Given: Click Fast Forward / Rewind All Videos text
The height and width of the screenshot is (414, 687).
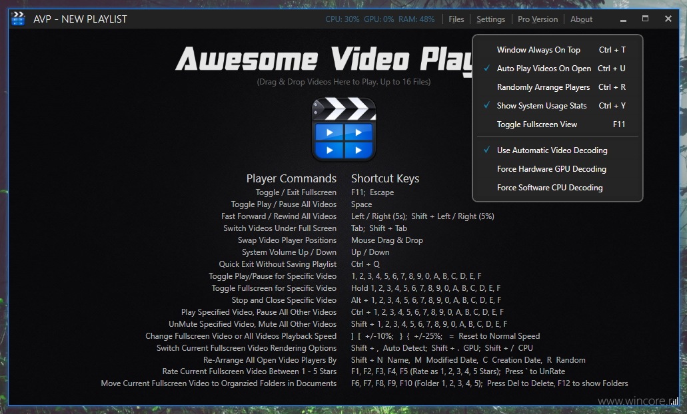Looking at the screenshot, I should pyautogui.click(x=279, y=216).
